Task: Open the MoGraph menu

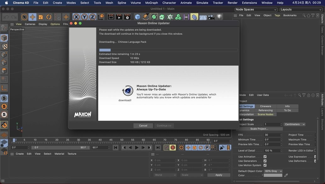Action: point(151,3)
